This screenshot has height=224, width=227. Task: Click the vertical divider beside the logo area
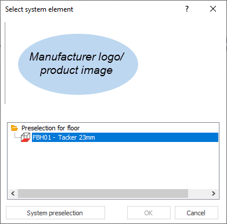pyautogui.click(x=5, y=63)
